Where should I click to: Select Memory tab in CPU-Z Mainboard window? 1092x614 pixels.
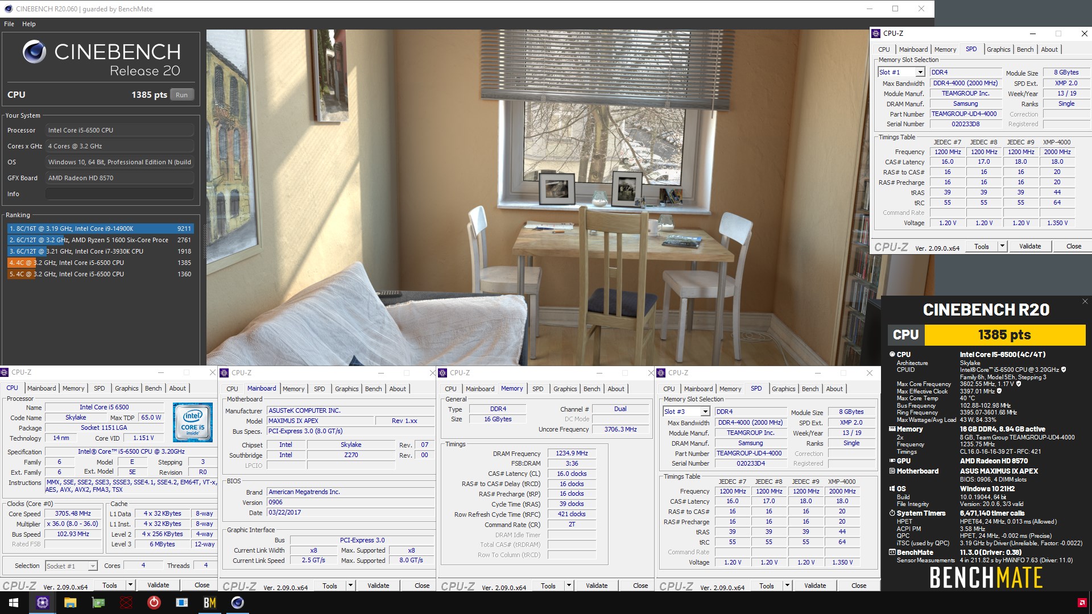[293, 389]
